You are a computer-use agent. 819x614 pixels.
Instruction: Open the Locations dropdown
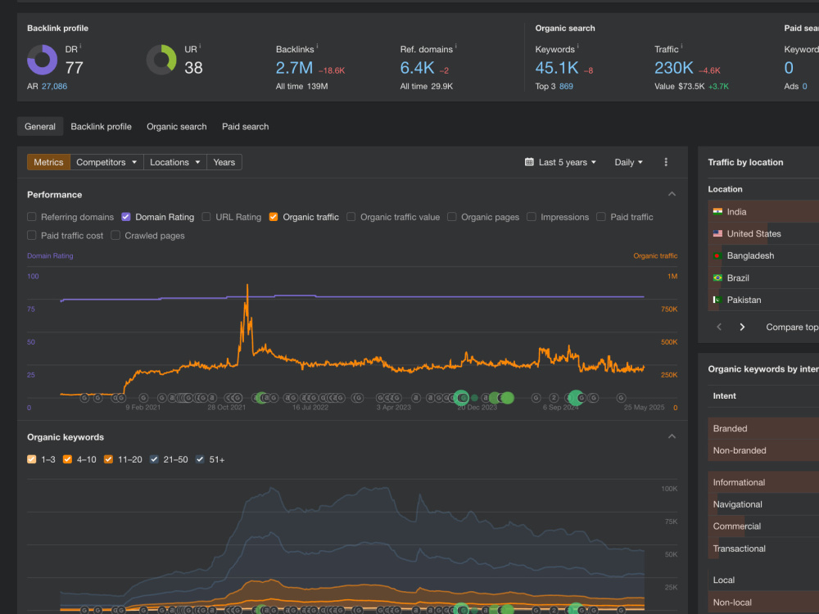pos(175,162)
